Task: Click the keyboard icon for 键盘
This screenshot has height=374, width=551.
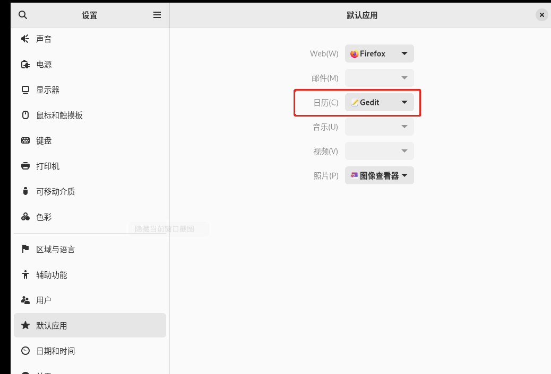Action: point(25,140)
